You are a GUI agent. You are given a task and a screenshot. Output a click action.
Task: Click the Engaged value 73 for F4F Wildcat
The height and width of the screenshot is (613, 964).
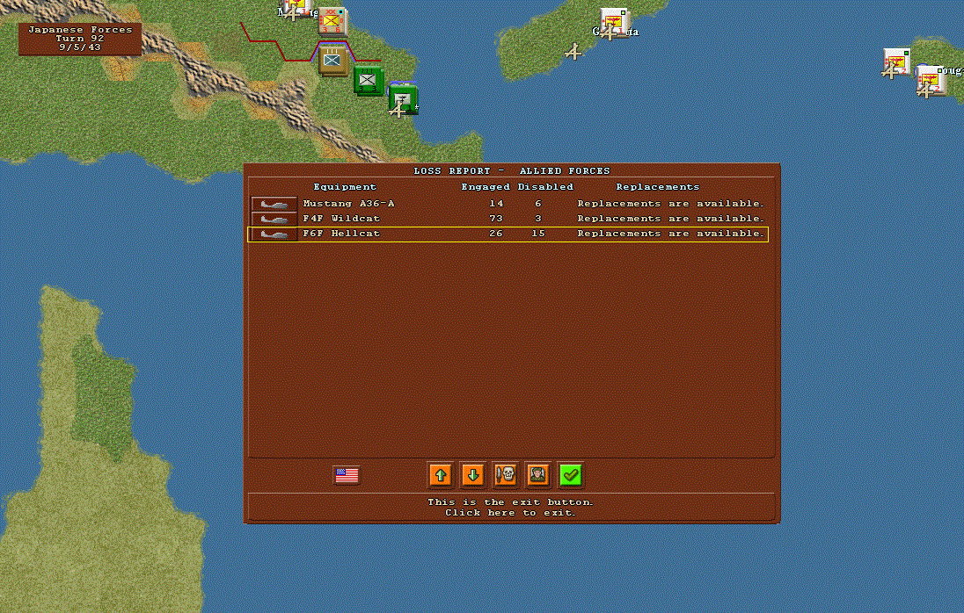pyautogui.click(x=496, y=219)
